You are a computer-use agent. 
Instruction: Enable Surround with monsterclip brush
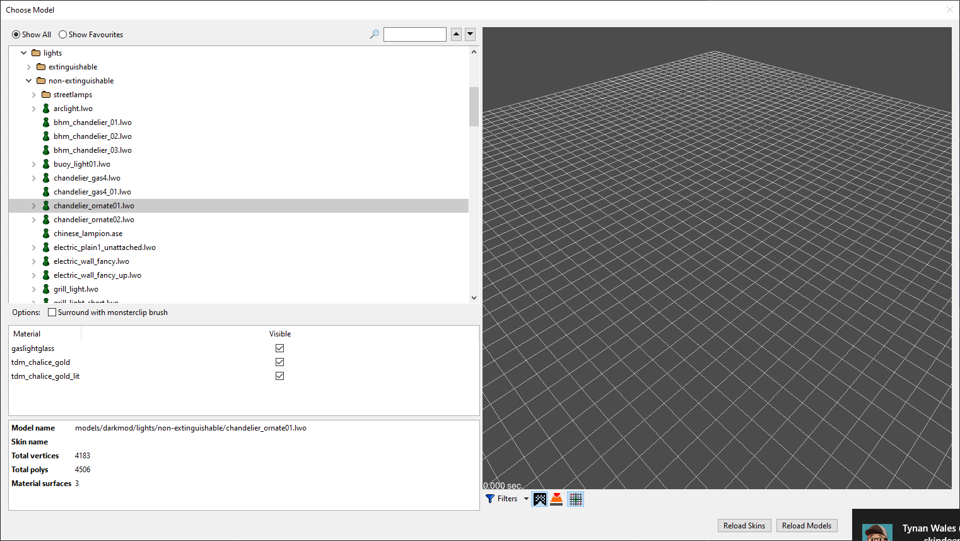coord(52,312)
